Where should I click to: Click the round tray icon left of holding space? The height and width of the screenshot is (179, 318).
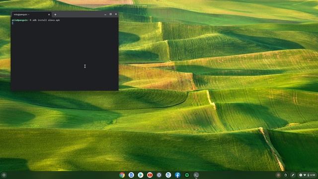(278, 175)
